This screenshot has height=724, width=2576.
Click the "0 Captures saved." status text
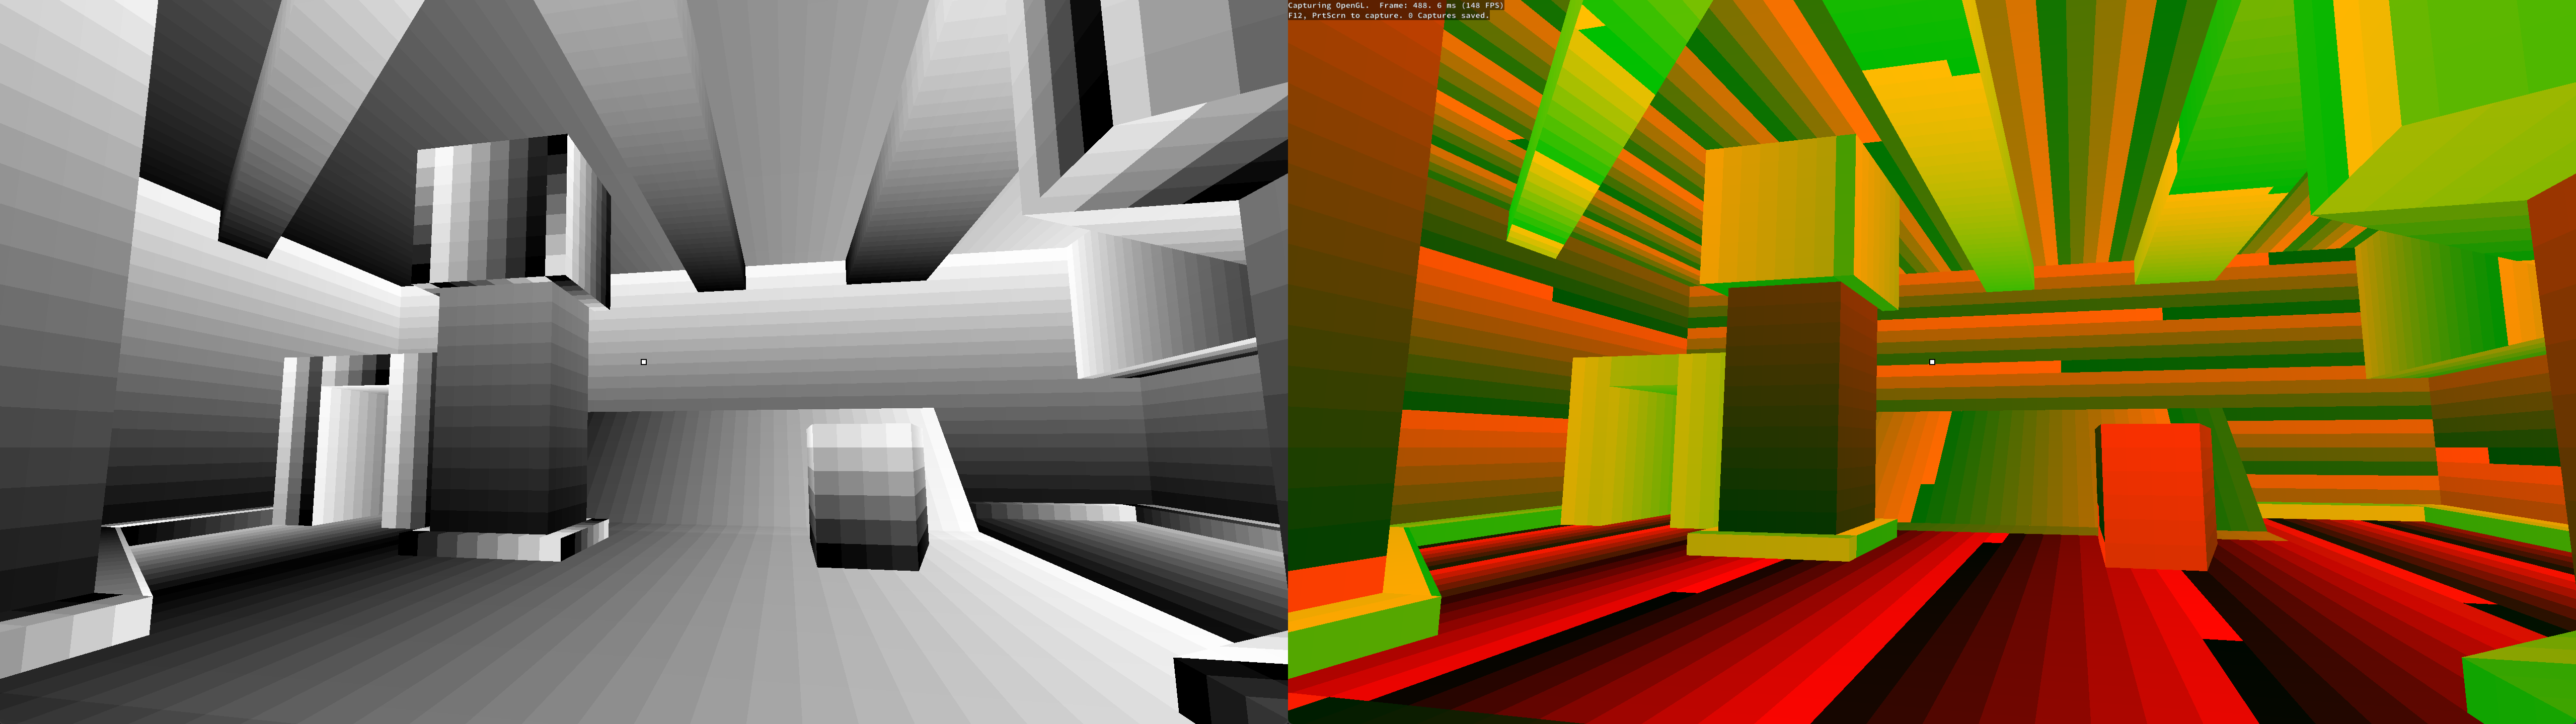pos(1448,15)
